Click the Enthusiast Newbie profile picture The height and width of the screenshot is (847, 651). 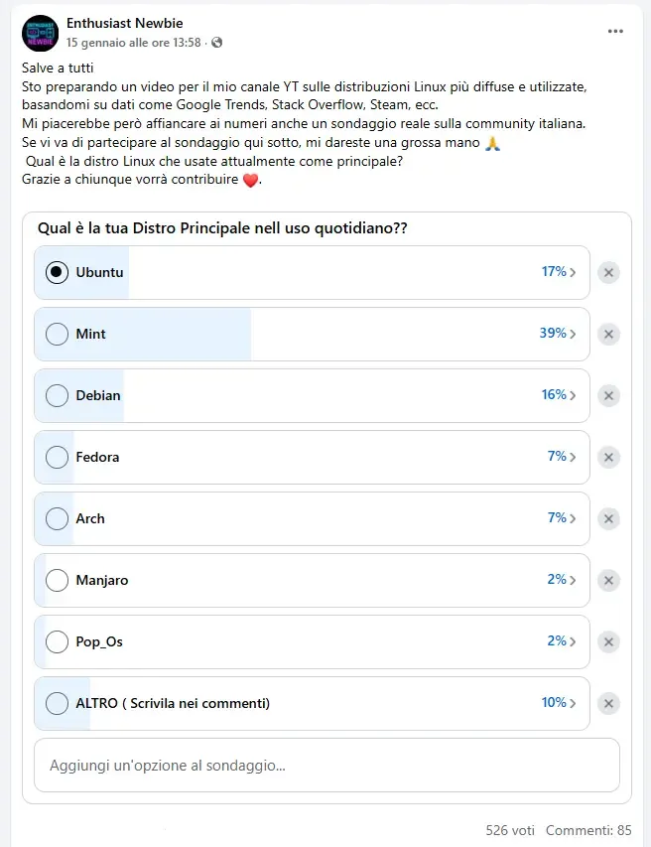pos(40,33)
